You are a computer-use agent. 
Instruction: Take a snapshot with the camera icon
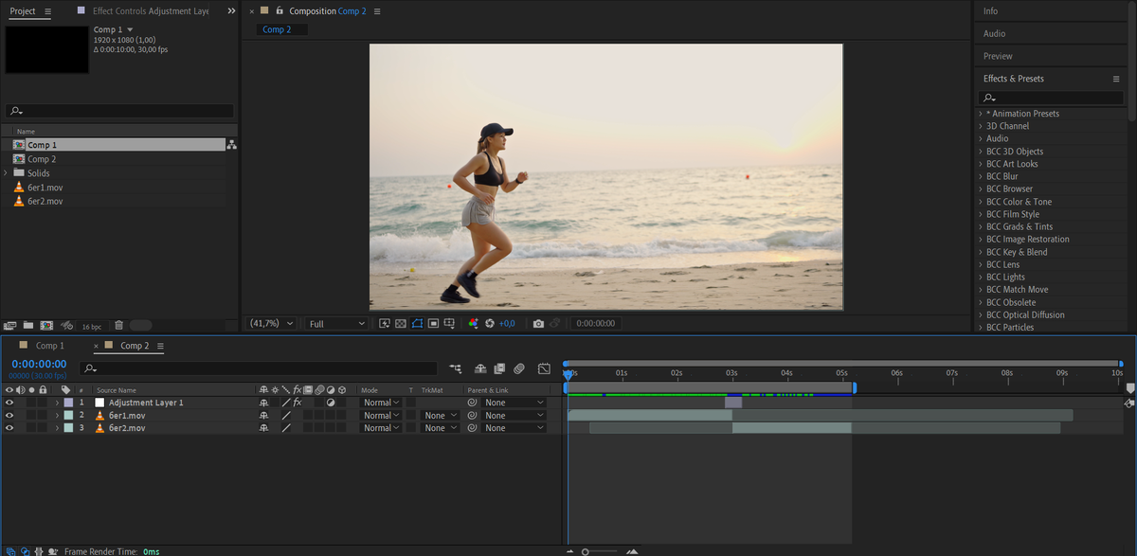[538, 324]
